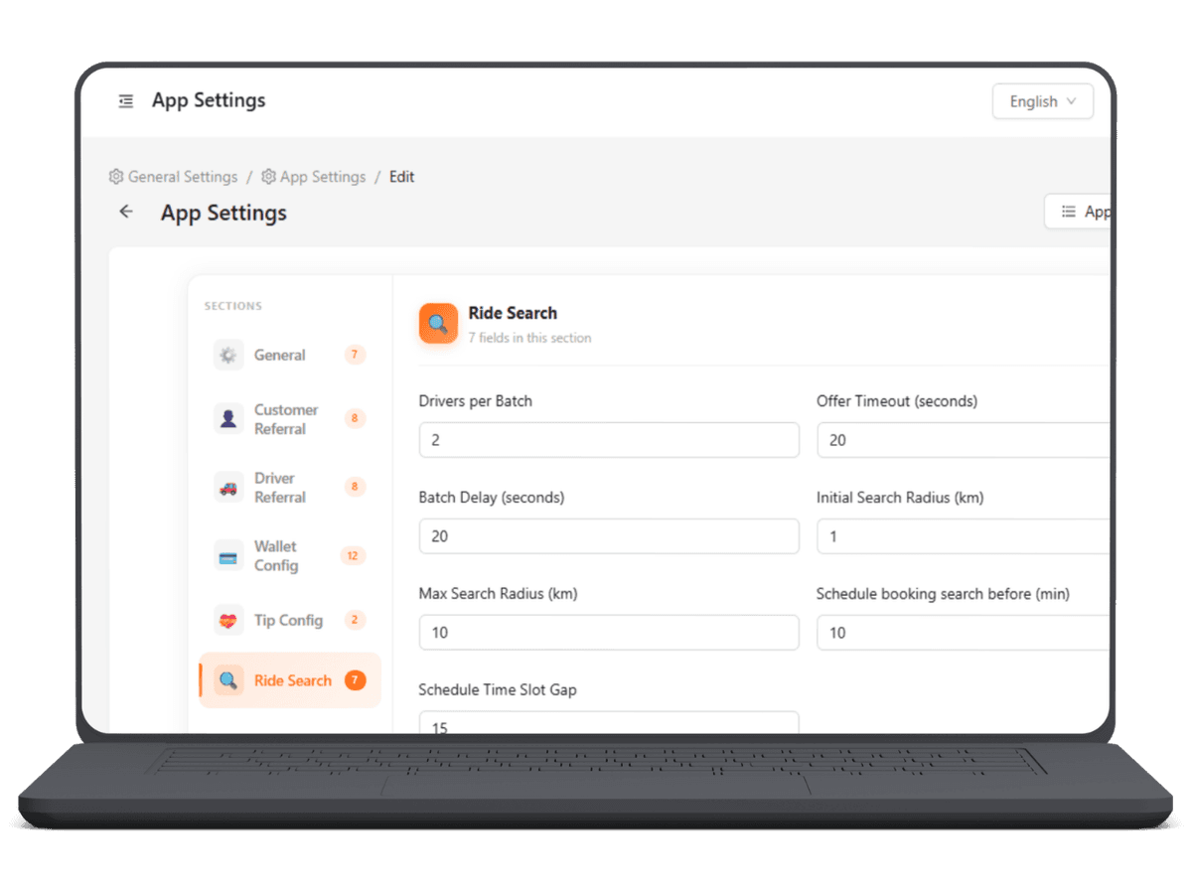Image resolution: width=1192 pixels, height=894 pixels.
Task: Click the Max Search Radius (km) field
Action: click(x=609, y=633)
